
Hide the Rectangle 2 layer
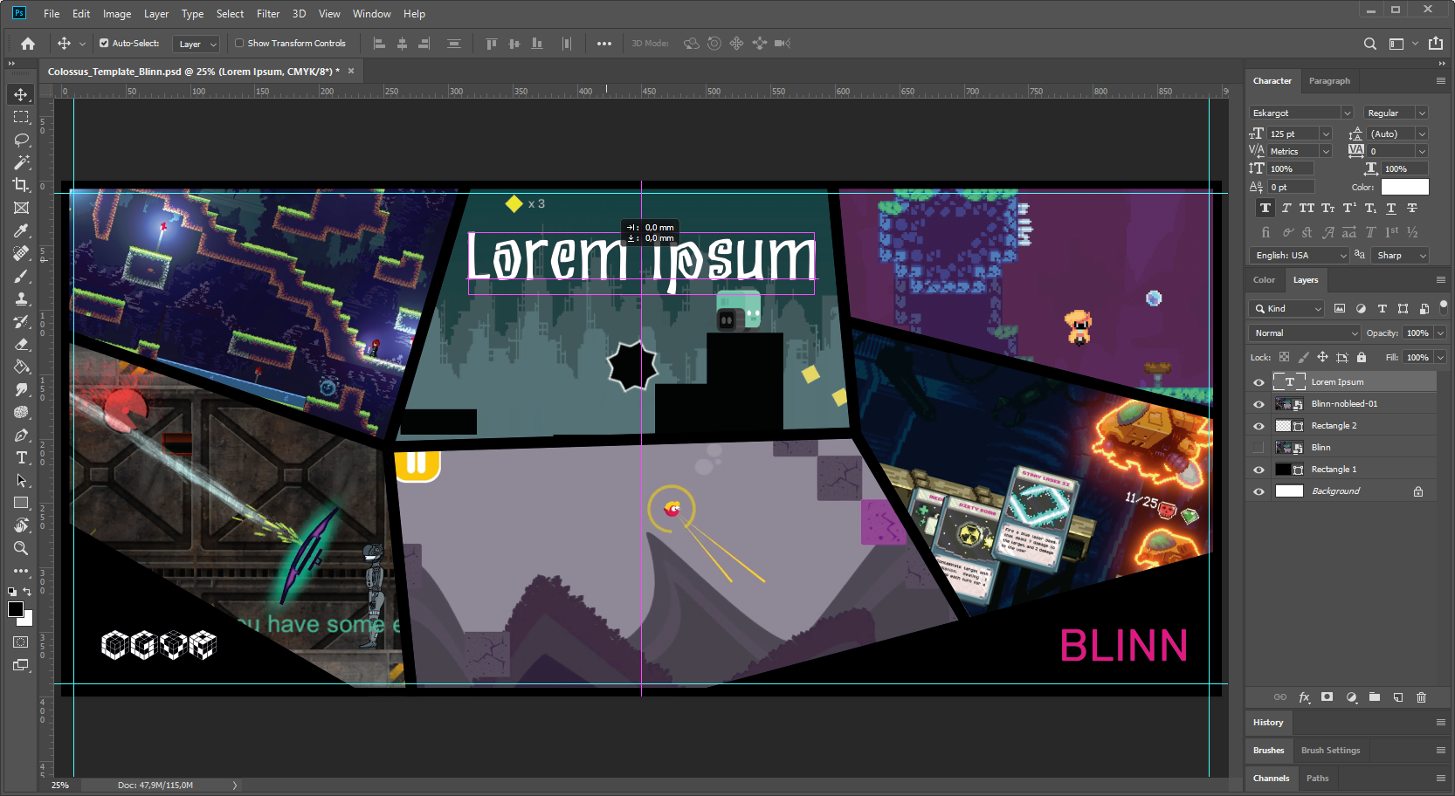point(1258,426)
